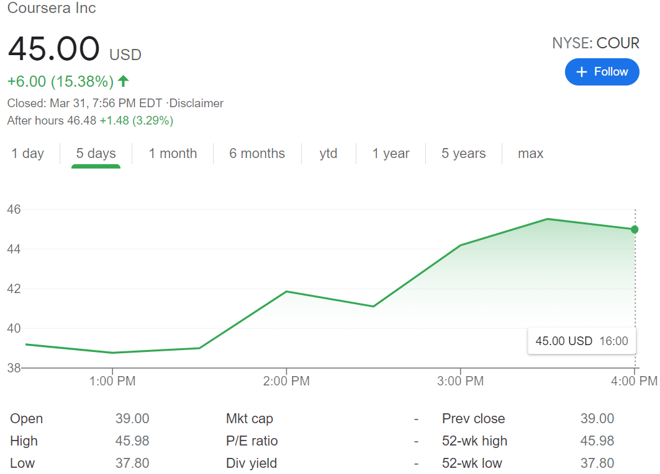Click the Follow button
660x474 pixels.
coord(602,72)
